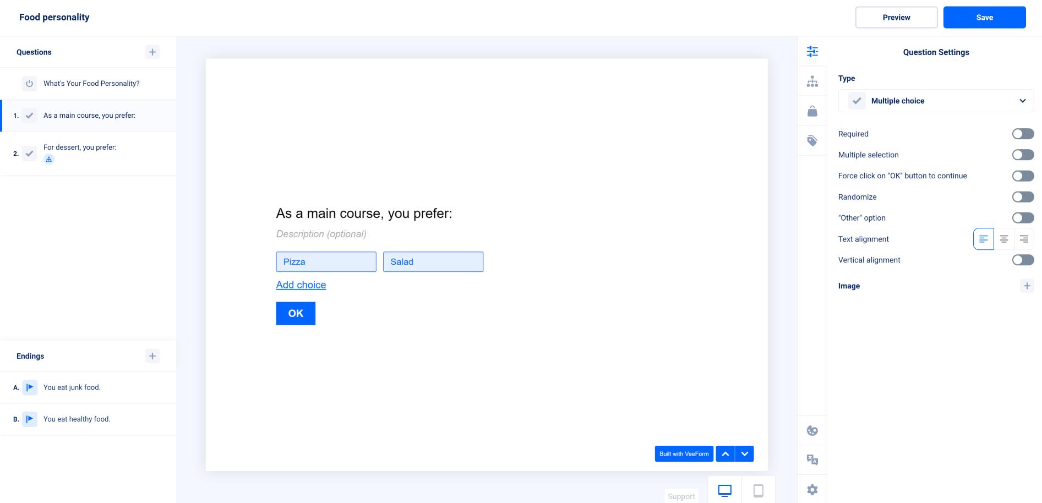Viewport: 1042px width, 503px height.
Task: Select question For dessert, you prefer
Action: pyautogui.click(x=89, y=154)
